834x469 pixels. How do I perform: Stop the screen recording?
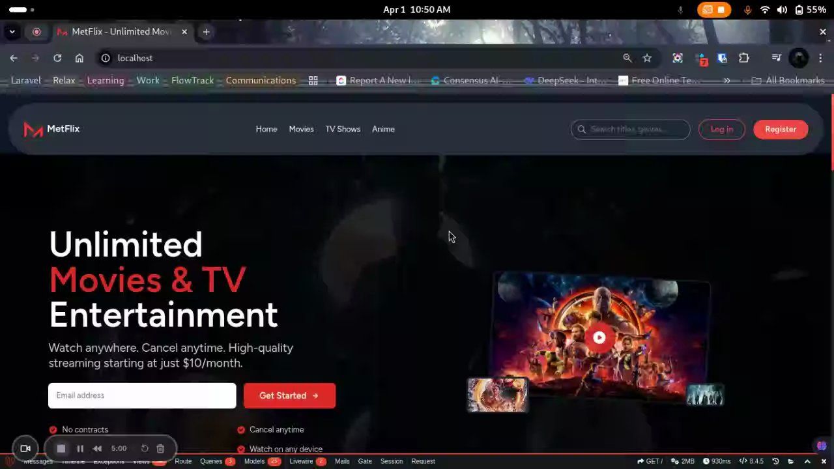pos(61,448)
